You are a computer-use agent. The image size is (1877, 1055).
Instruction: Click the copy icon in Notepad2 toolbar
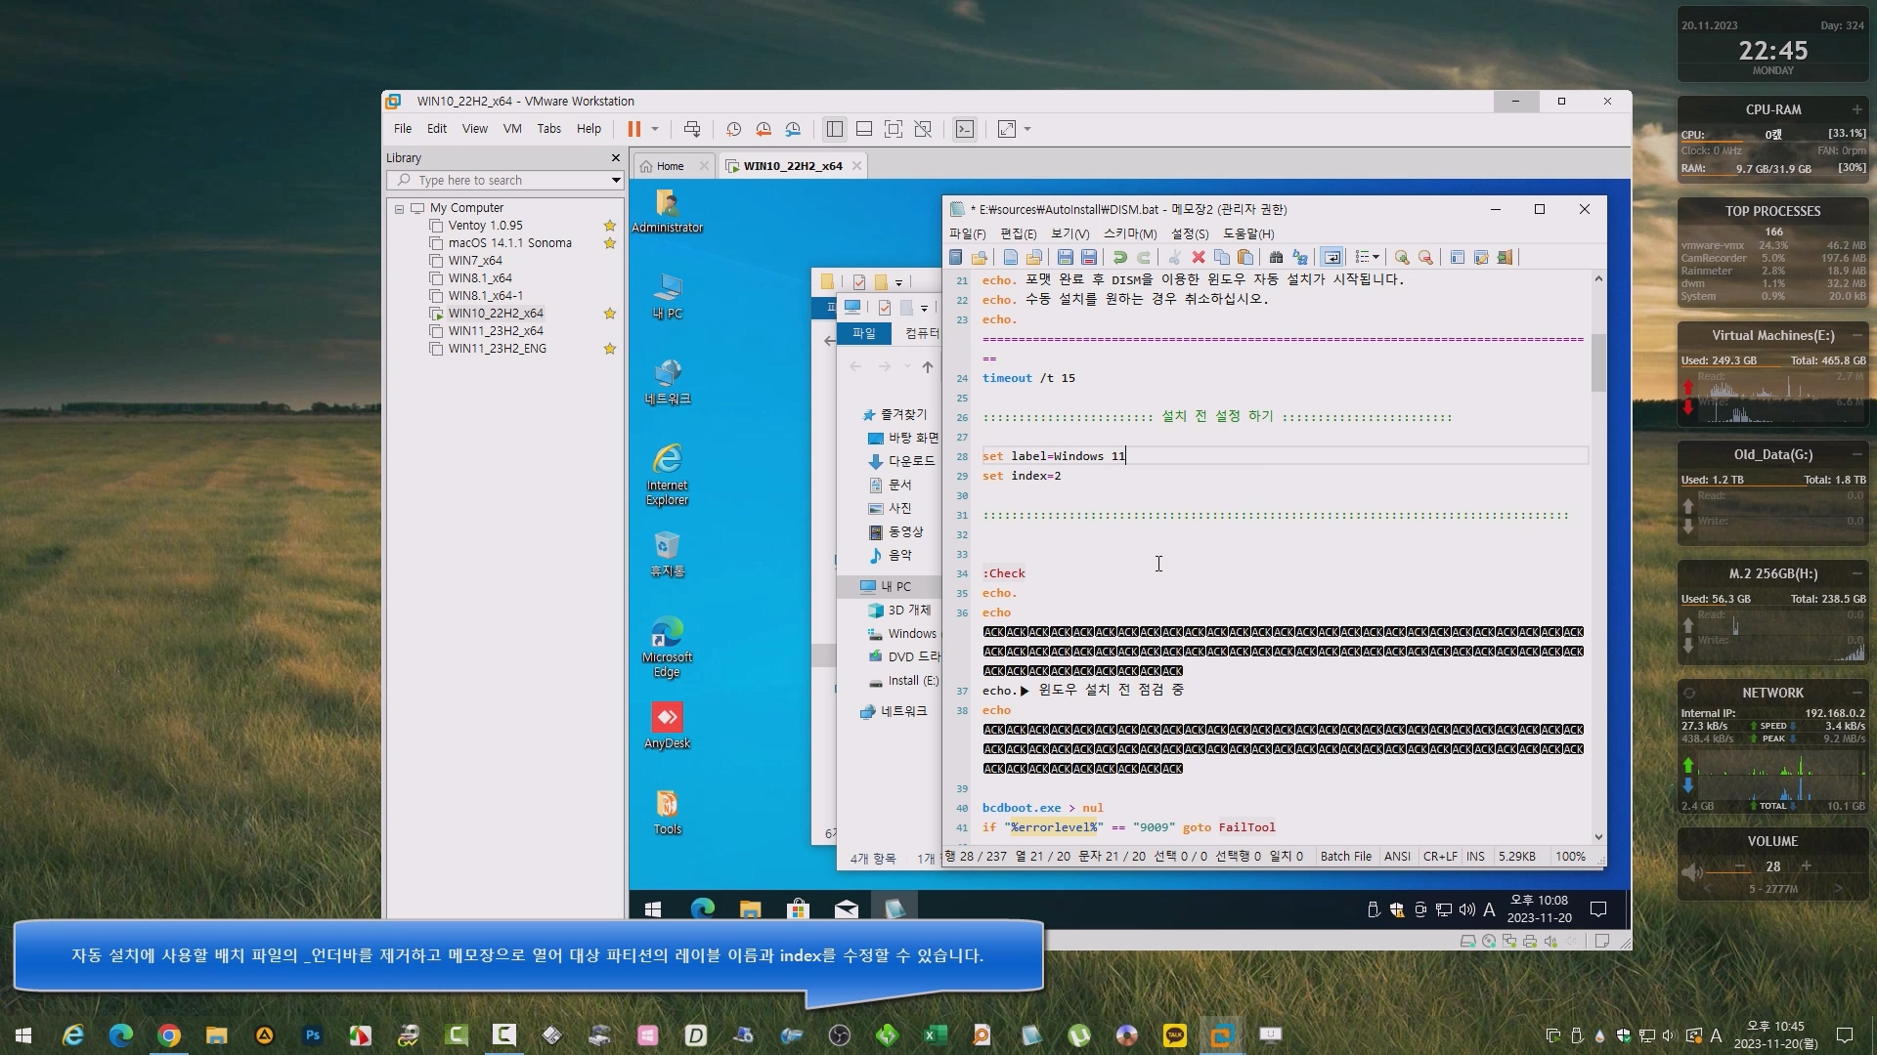(x=1222, y=257)
